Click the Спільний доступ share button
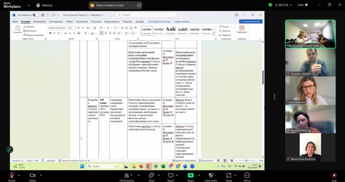Image resolution: width=345 pixels, height=182 pixels. pyautogui.click(x=250, y=22)
